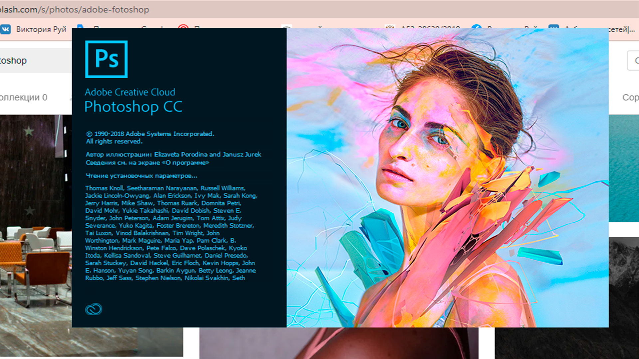The height and width of the screenshot is (359, 639).
Task: Click the 'Adobe Creative Cloud' text
Action: (130, 92)
